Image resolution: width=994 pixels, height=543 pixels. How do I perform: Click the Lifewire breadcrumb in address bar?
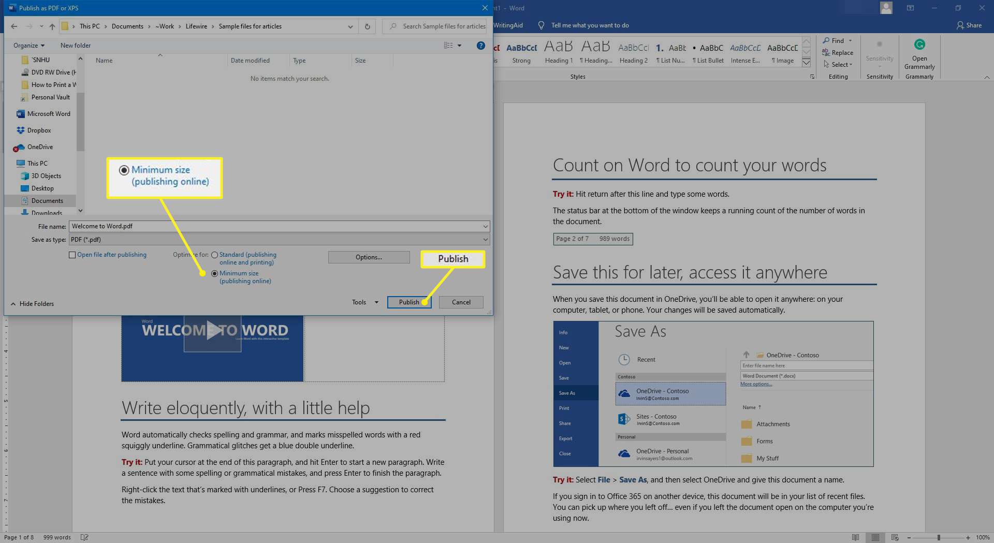tap(196, 26)
